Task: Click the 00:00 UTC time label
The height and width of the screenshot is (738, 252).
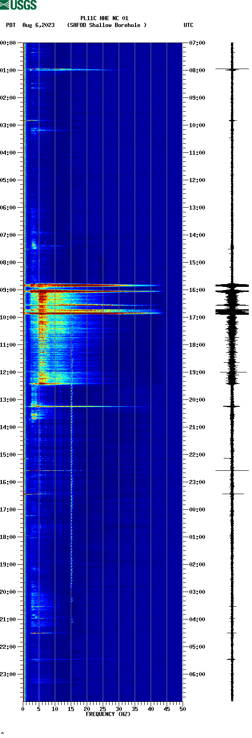Action: coord(197,510)
